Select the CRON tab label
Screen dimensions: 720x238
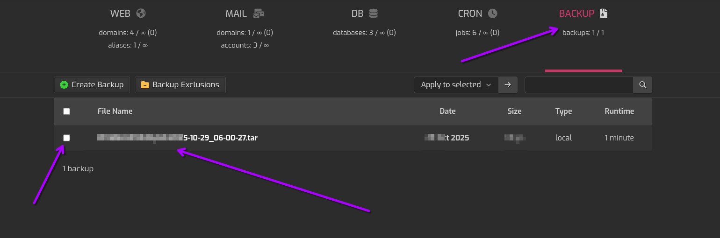click(x=470, y=14)
